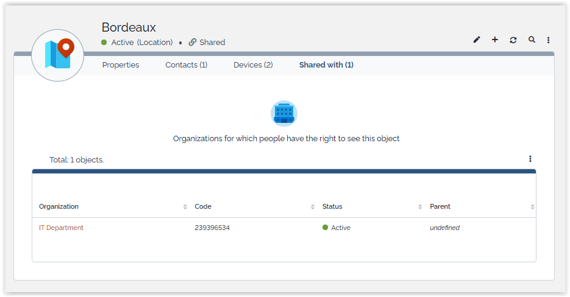The width and height of the screenshot is (570, 297).
Task: Click the plus icon to create new
Action: (495, 40)
